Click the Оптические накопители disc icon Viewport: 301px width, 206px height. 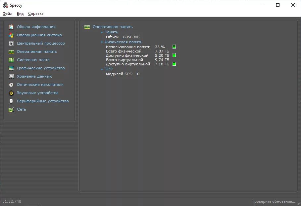11,85
